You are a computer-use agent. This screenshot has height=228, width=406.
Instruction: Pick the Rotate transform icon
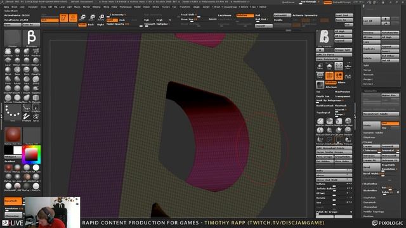point(101,18)
